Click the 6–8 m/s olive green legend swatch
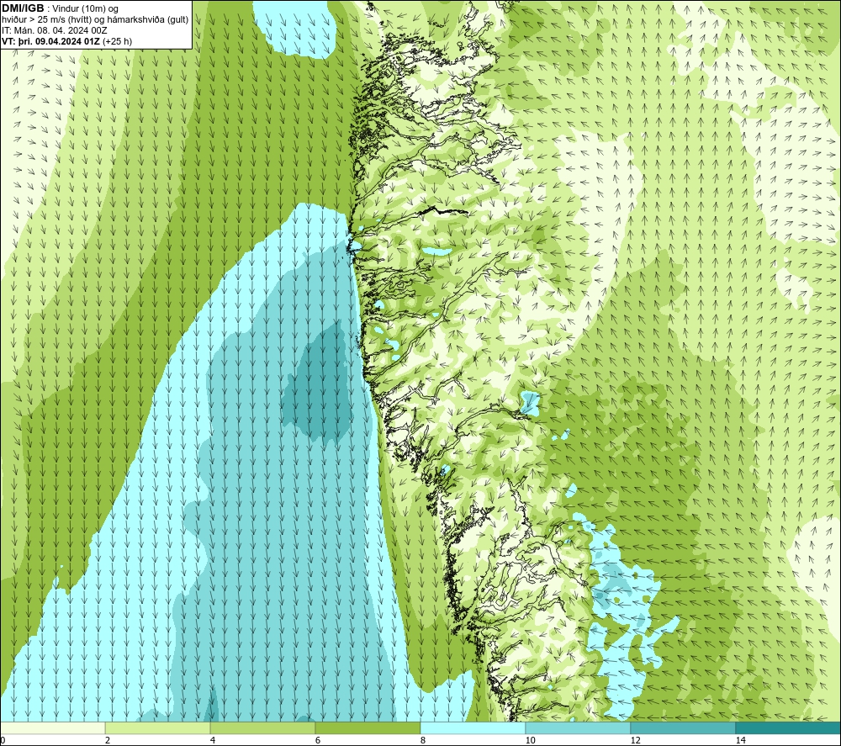 (368, 727)
